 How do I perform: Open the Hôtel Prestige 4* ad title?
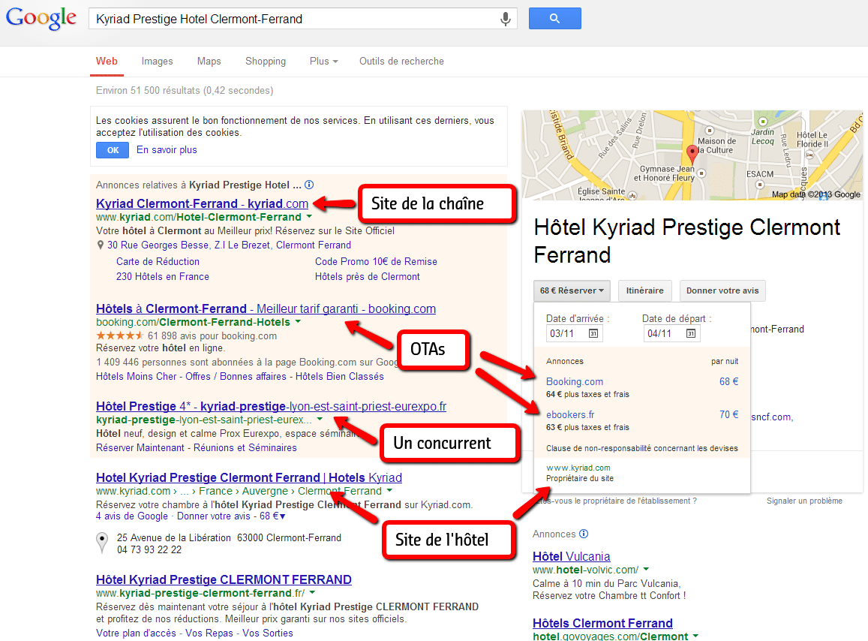(272, 406)
